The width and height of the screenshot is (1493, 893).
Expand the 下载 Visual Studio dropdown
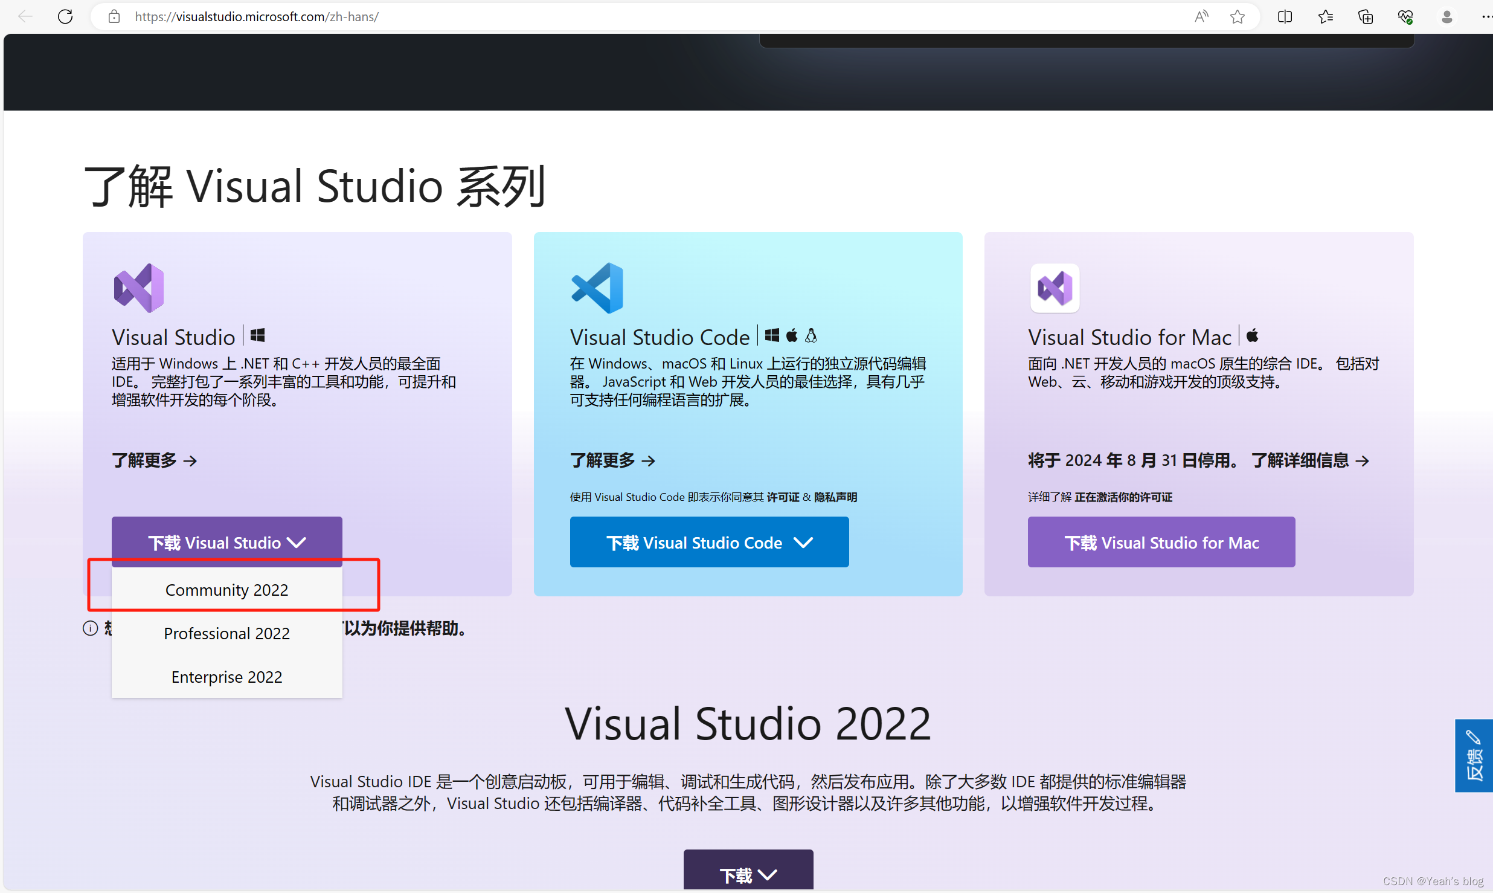[x=226, y=542]
